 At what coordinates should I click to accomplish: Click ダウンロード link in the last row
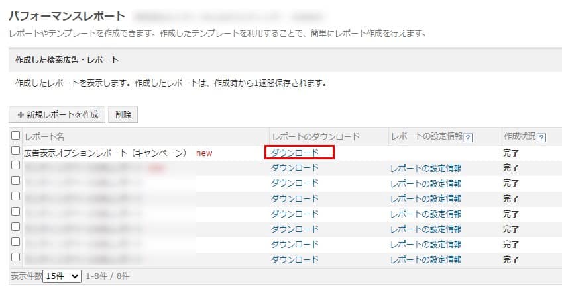coord(295,259)
